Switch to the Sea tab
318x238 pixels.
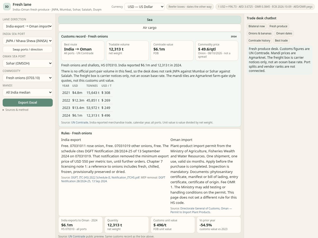(x=150, y=20)
